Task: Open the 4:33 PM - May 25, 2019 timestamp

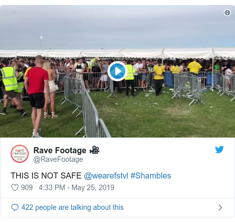Action: [76, 188]
